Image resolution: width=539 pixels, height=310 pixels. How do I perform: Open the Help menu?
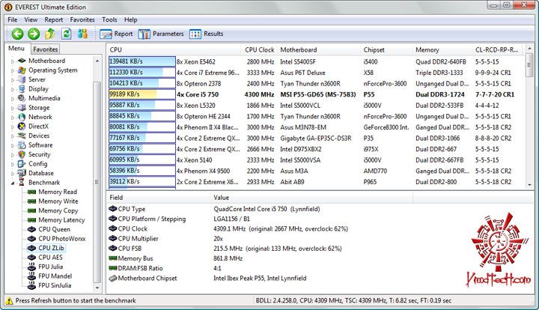coord(130,19)
